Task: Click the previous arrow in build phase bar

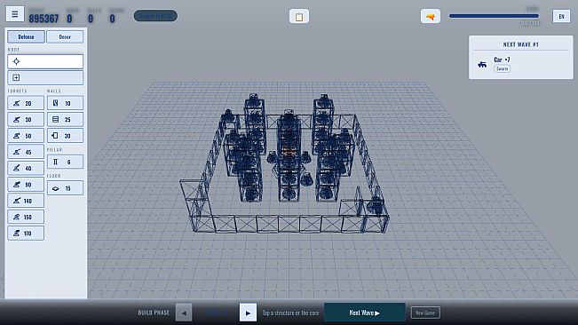Action: (x=184, y=313)
